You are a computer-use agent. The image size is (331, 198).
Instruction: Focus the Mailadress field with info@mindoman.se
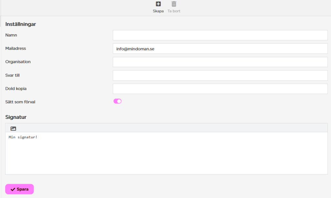220,49
